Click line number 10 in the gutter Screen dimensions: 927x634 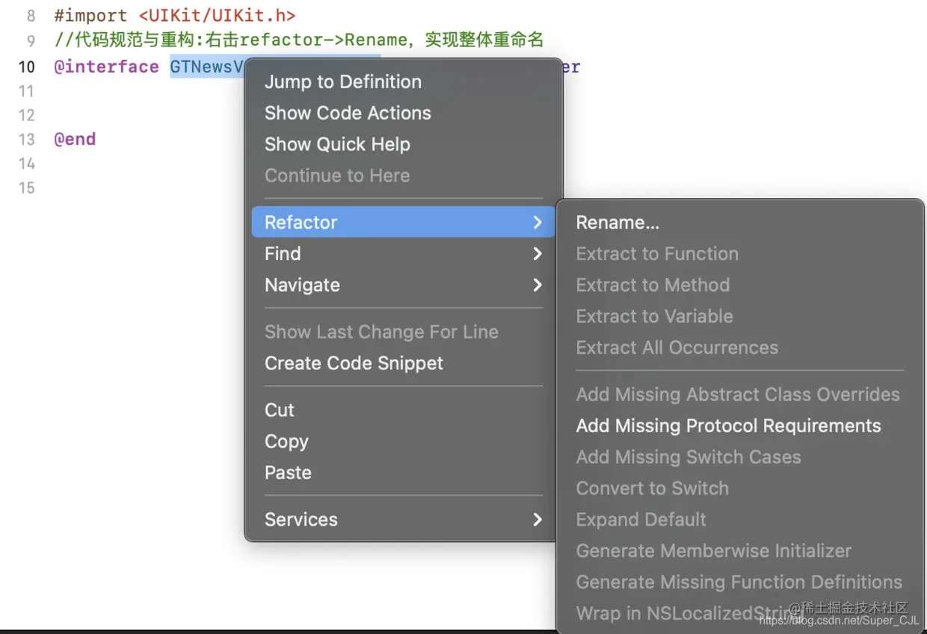26,67
